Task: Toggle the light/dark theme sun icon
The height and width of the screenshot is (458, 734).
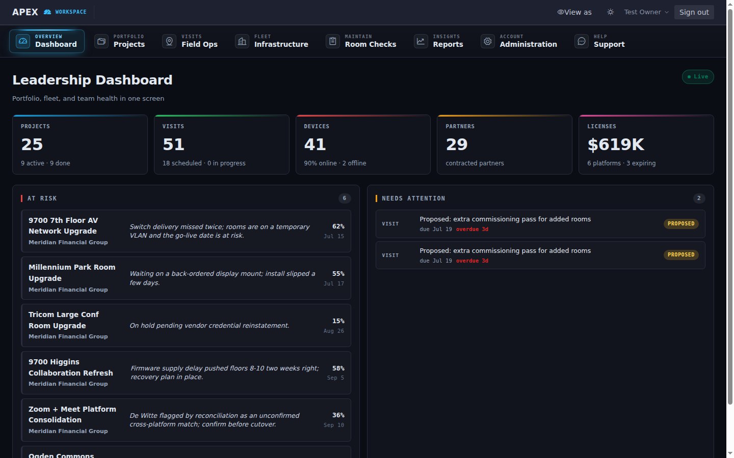Action: (611, 12)
